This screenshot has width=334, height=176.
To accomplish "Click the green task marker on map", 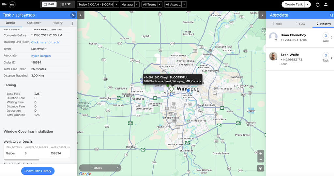I will (172, 89).
